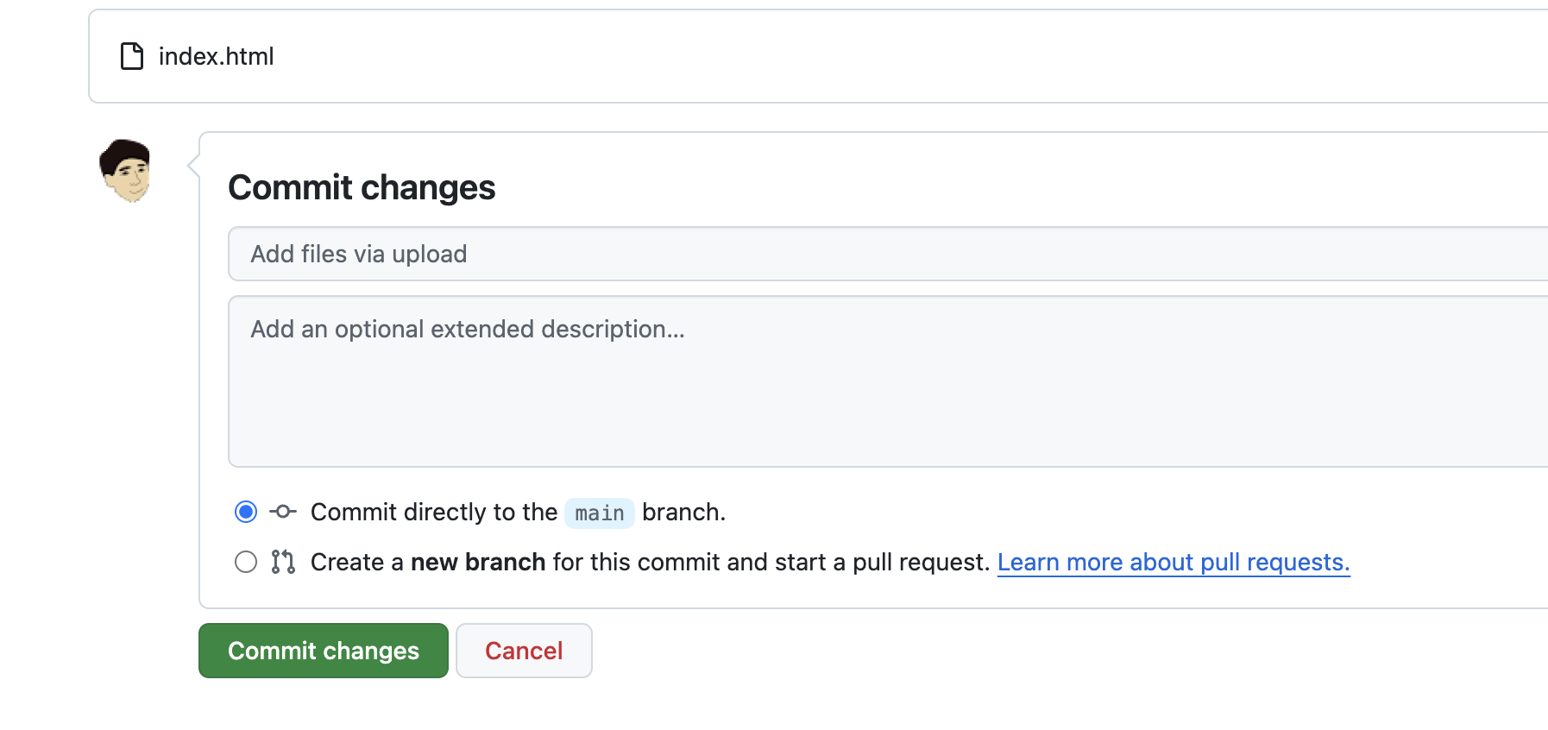Click the speech-bubble pointer beside avatar
1548x730 pixels.
193,166
